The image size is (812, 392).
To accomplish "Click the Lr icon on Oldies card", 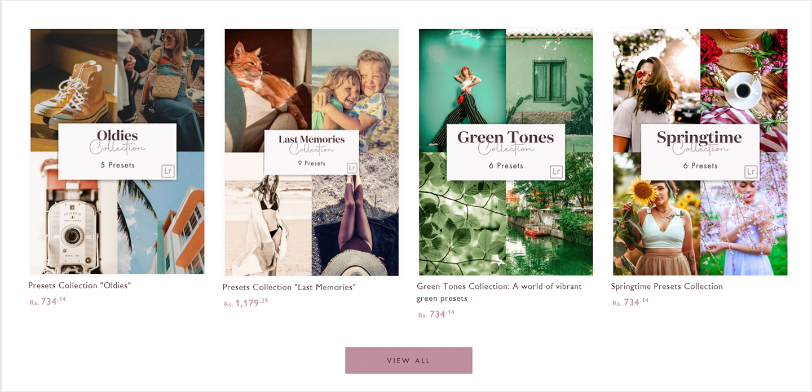I will (168, 171).
